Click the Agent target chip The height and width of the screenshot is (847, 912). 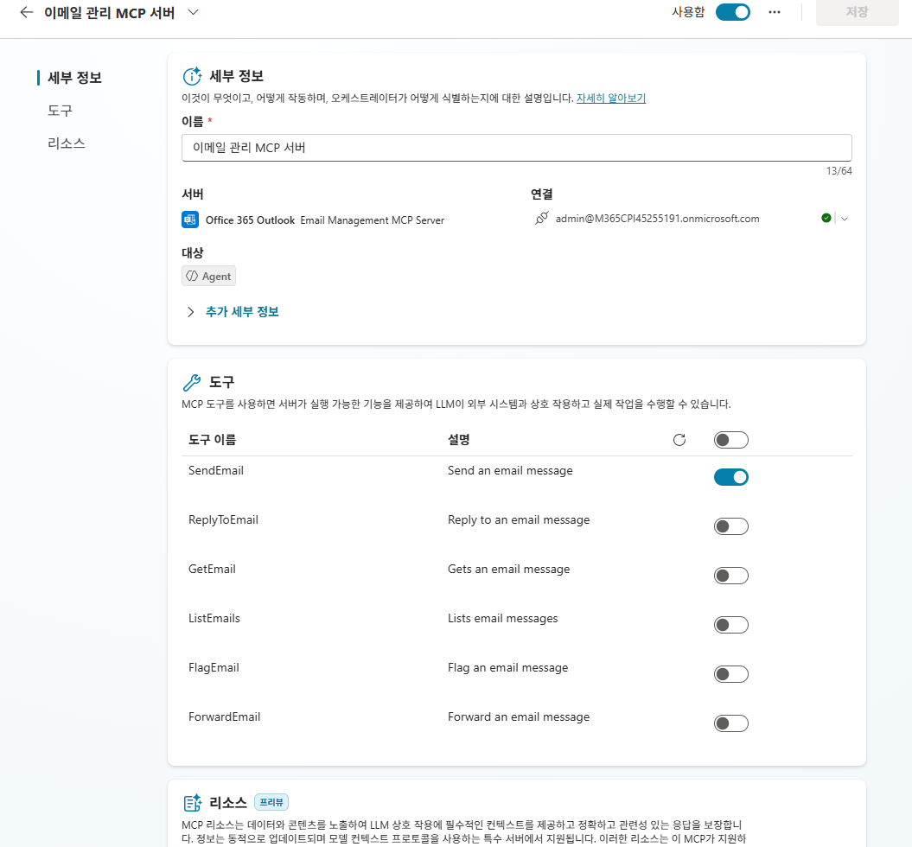click(209, 276)
